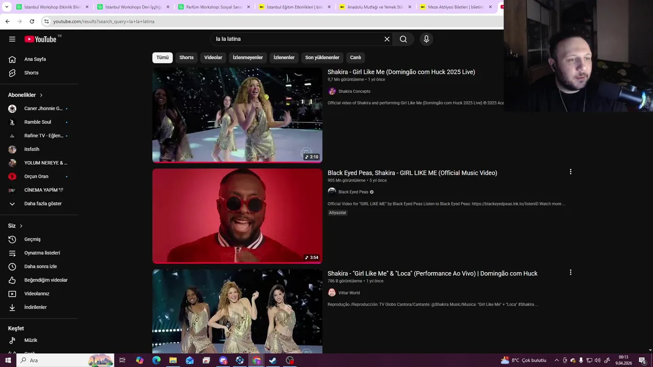Select the Tümü filter chip
This screenshot has height=367, width=653.
click(162, 58)
